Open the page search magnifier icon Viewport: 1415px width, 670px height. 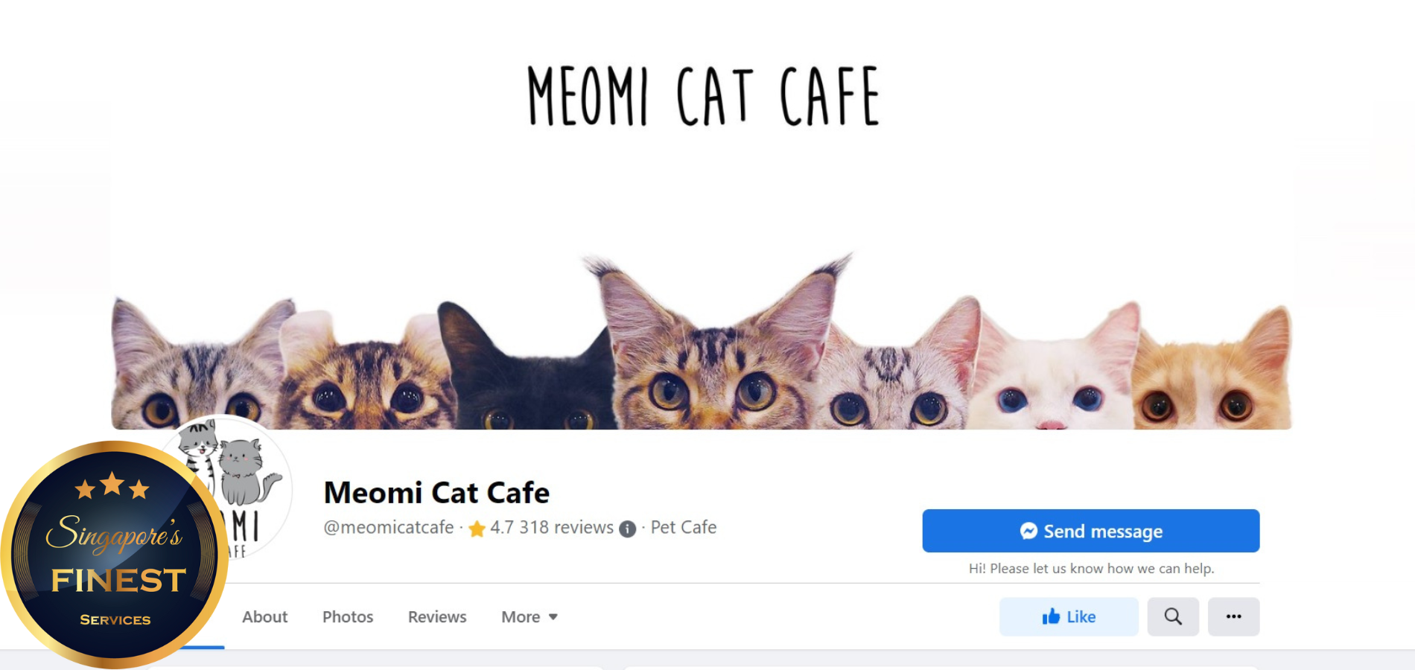(1173, 616)
